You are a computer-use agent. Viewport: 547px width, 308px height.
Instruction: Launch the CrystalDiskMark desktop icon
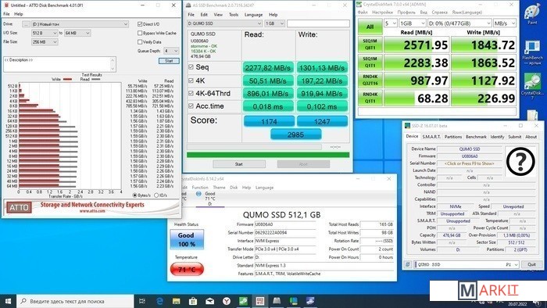pos(532,86)
